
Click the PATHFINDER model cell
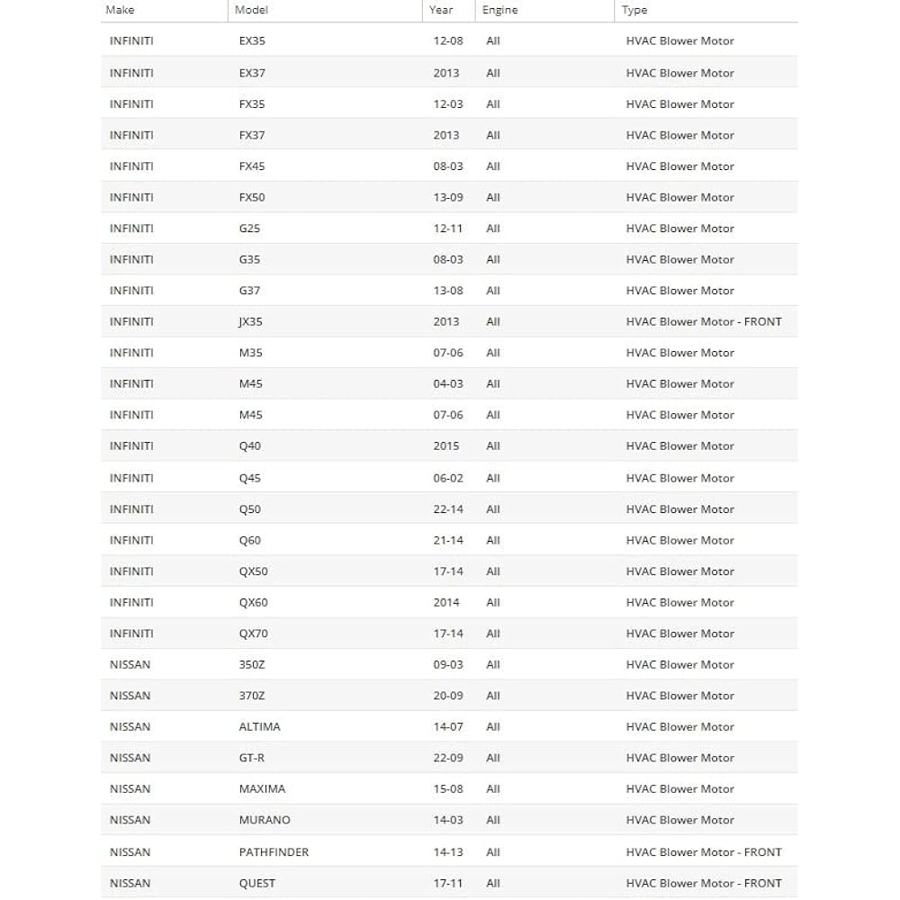click(x=274, y=852)
